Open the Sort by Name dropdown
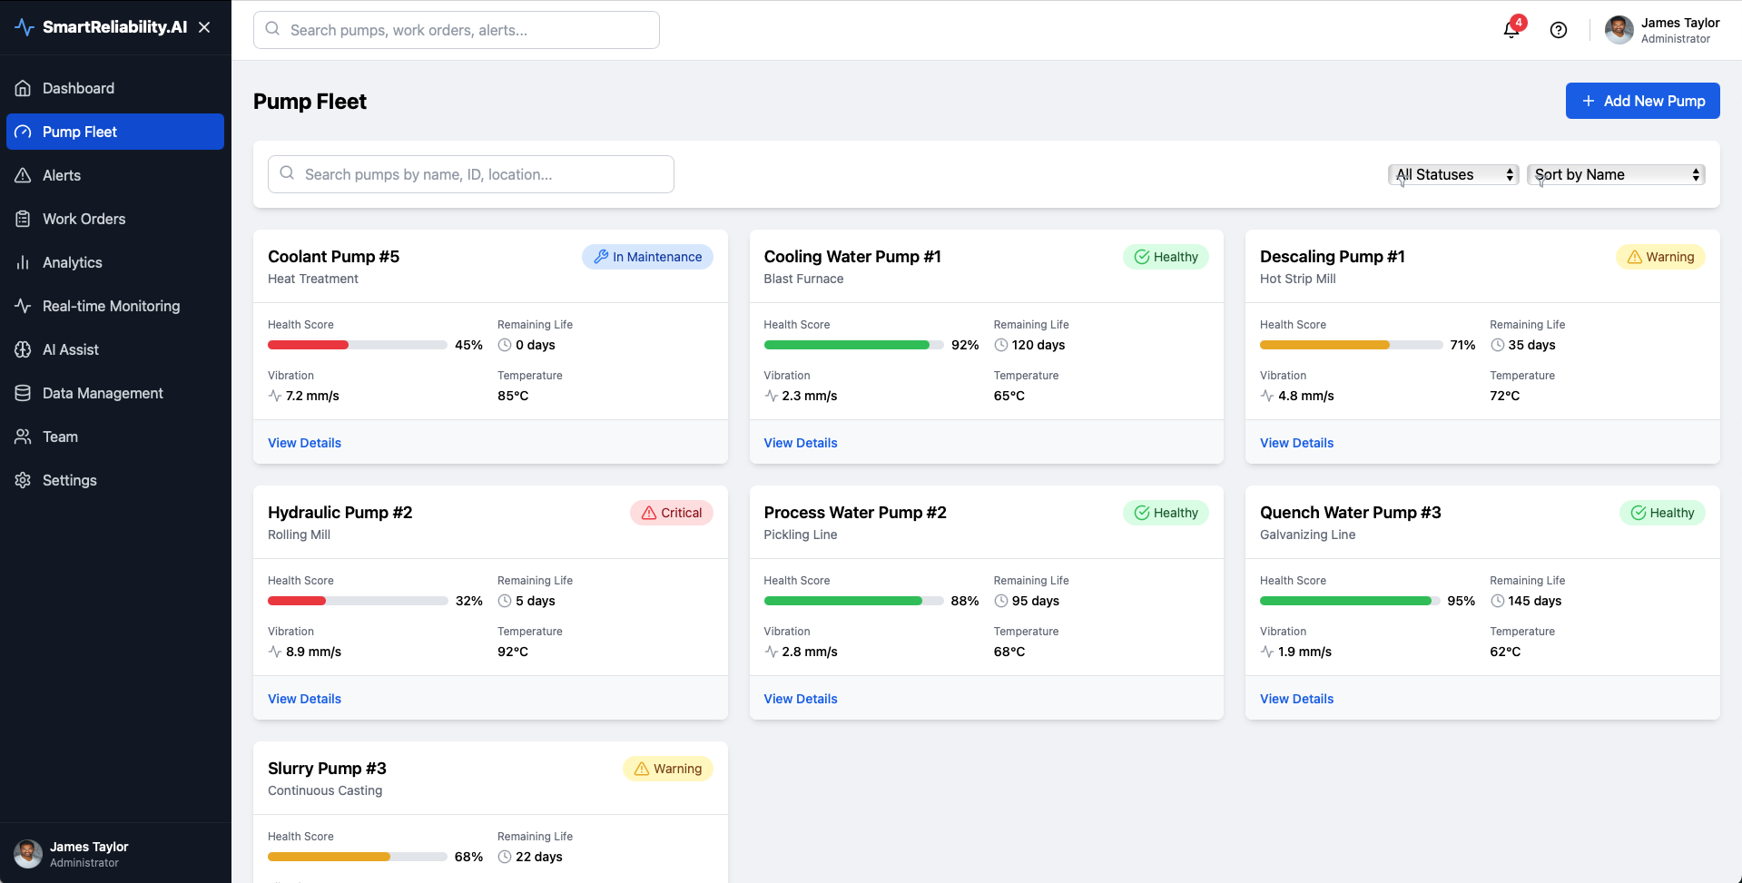 (x=1616, y=174)
